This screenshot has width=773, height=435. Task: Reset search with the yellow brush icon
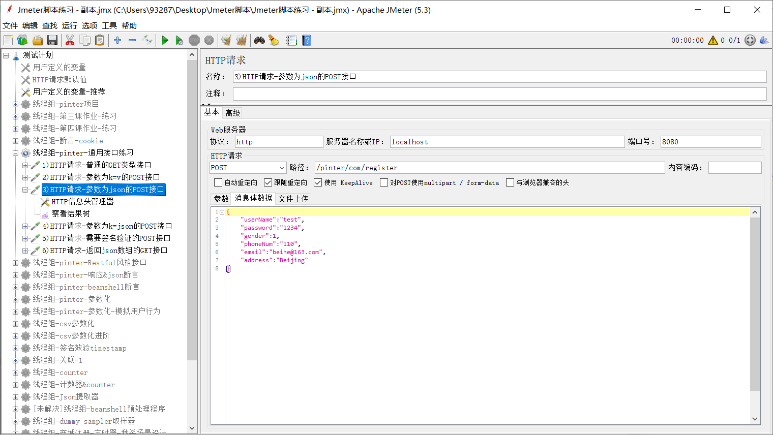[274, 40]
